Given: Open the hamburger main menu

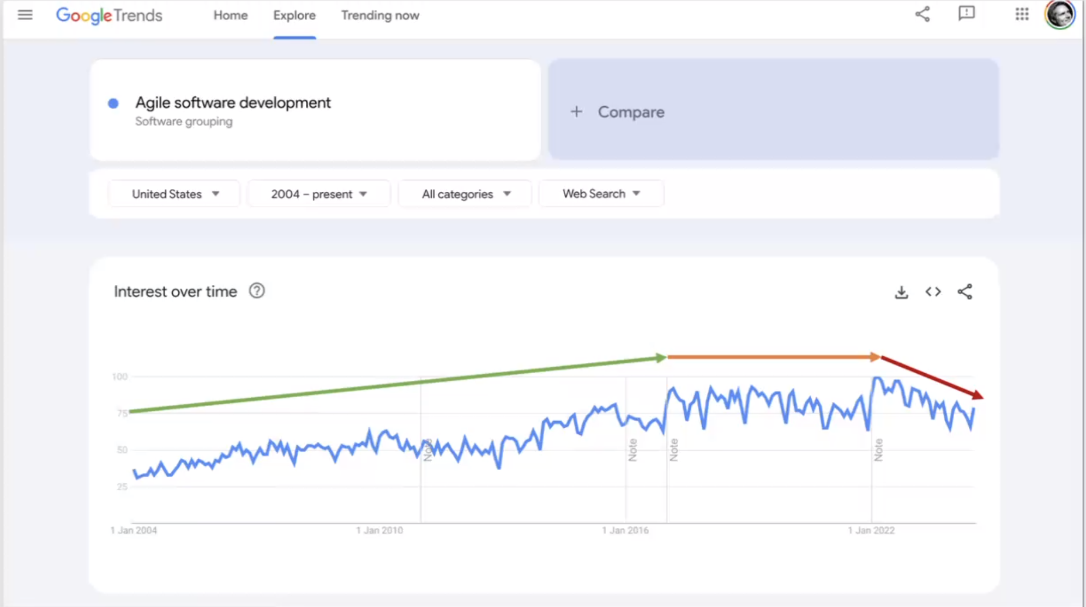Looking at the screenshot, I should click(x=25, y=15).
